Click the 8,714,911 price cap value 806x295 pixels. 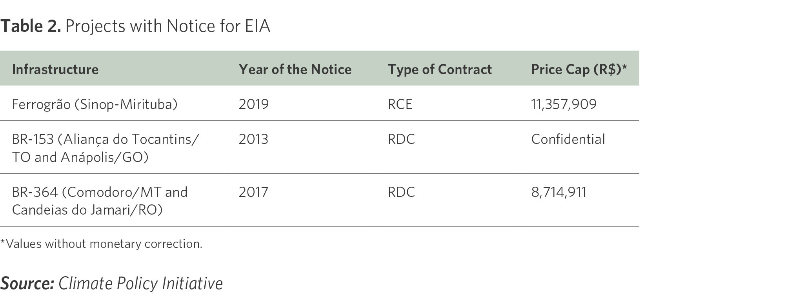click(x=559, y=192)
